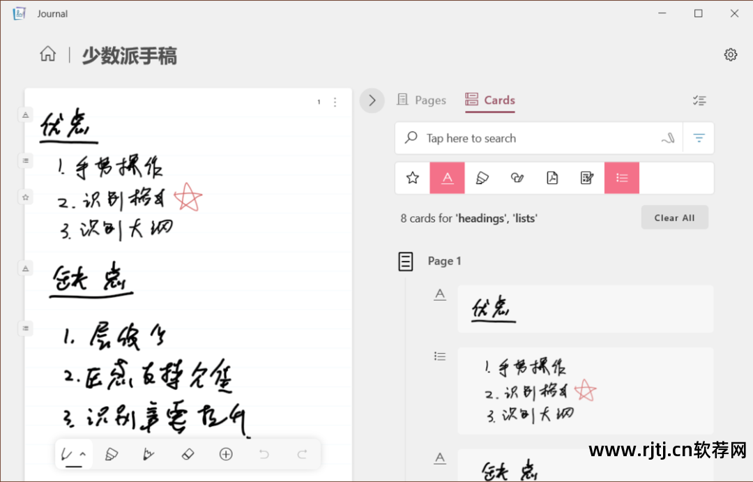Click heading marker beside 优点 on page
The height and width of the screenshot is (482, 753).
tap(26, 115)
